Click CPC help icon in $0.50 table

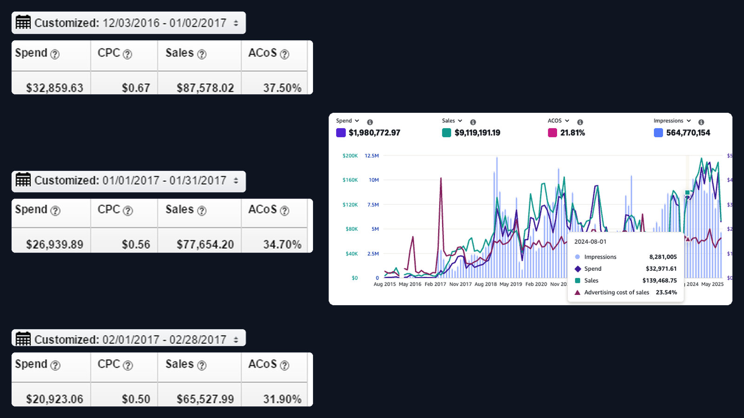point(128,366)
